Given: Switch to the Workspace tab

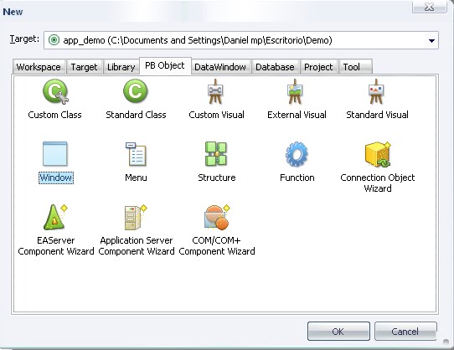Looking at the screenshot, I should click(39, 67).
